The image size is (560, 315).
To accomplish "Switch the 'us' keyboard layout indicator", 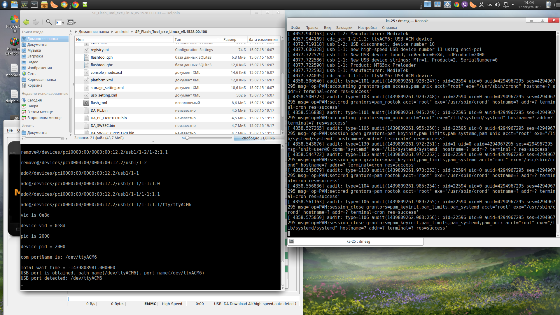I will point(489,5).
